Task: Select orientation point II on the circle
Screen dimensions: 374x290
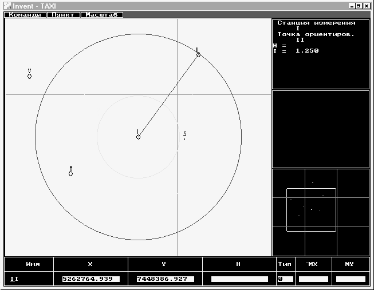Action: point(198,55)
